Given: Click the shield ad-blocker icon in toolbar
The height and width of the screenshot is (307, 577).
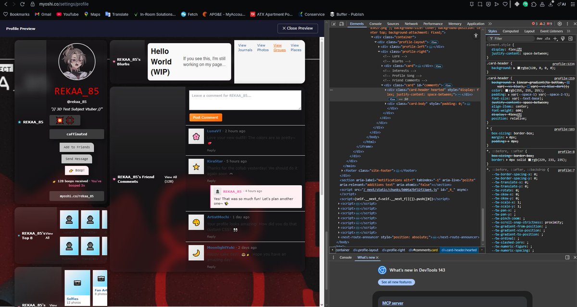Looking at the screenshot, I should click(489, 4).
